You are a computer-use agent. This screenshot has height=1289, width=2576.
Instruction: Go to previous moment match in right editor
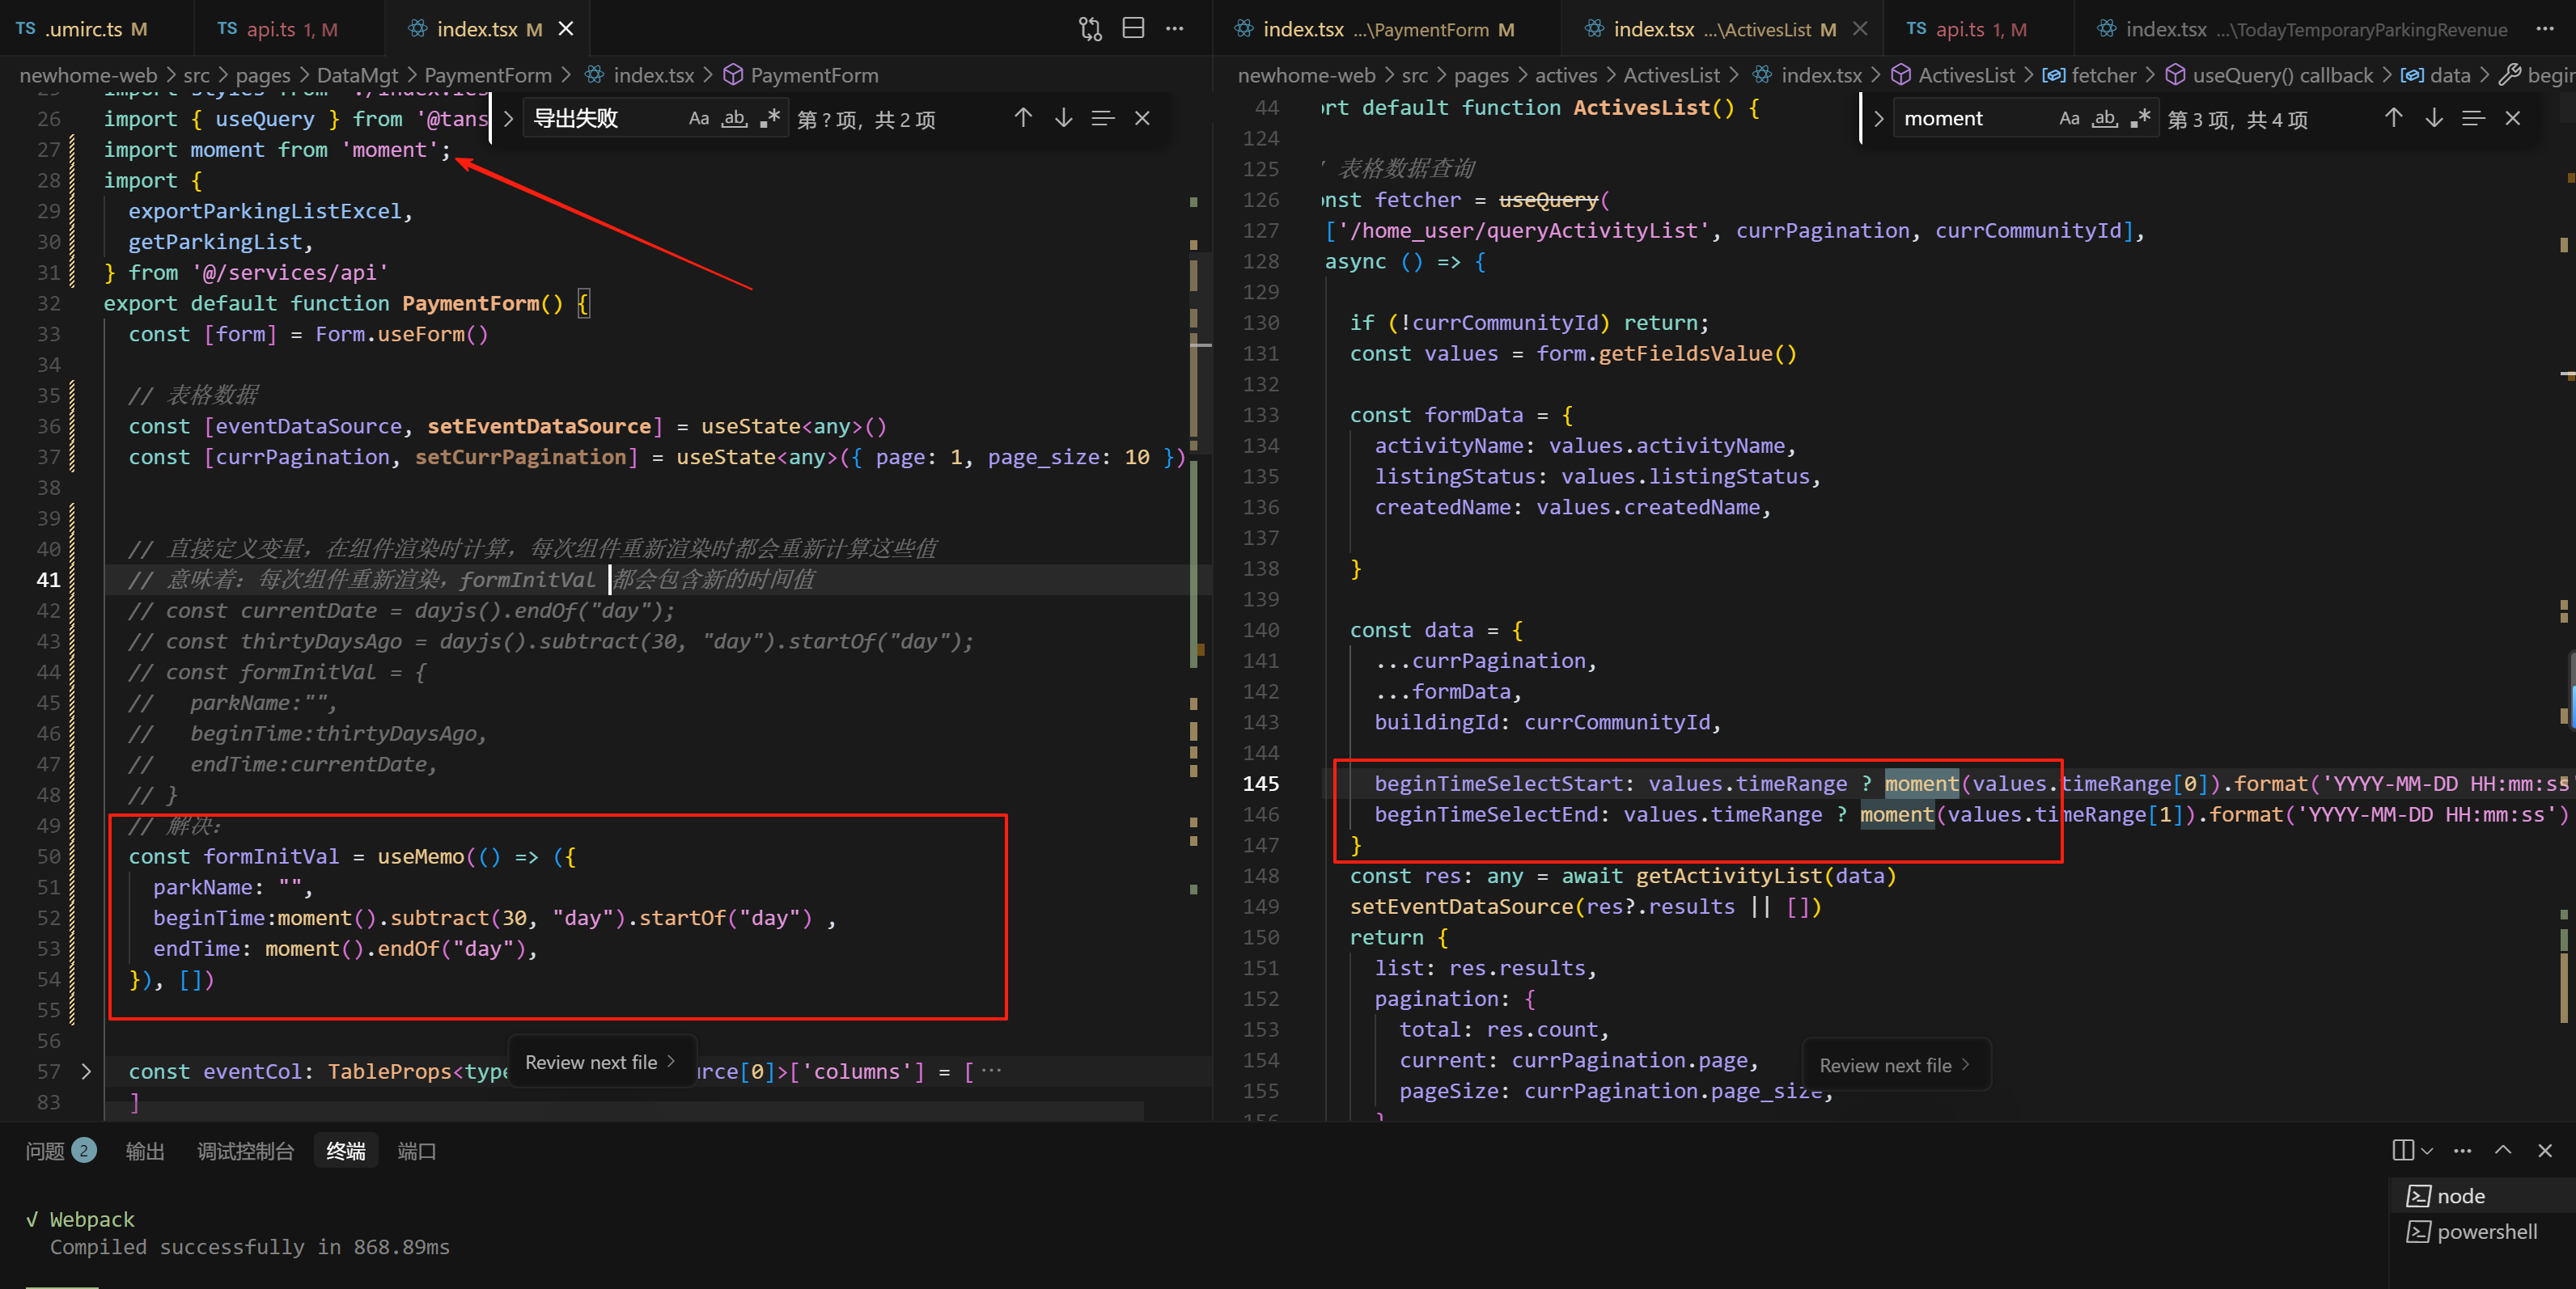(x=2393, y=118)
